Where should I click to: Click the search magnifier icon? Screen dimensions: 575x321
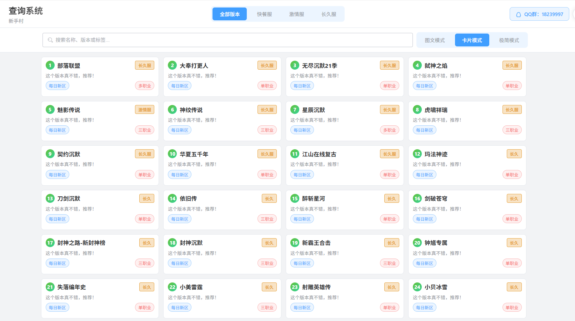tap(50, 40)
